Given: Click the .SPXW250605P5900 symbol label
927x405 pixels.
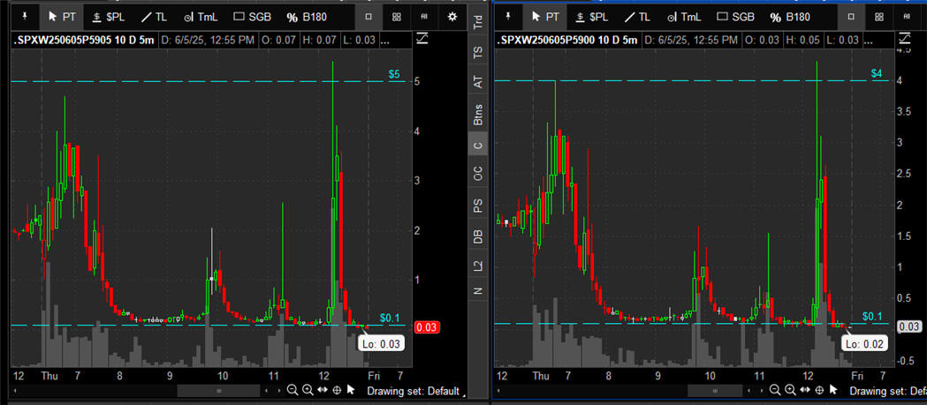Looking at the screenshot, I should click(x=547, y=41).
